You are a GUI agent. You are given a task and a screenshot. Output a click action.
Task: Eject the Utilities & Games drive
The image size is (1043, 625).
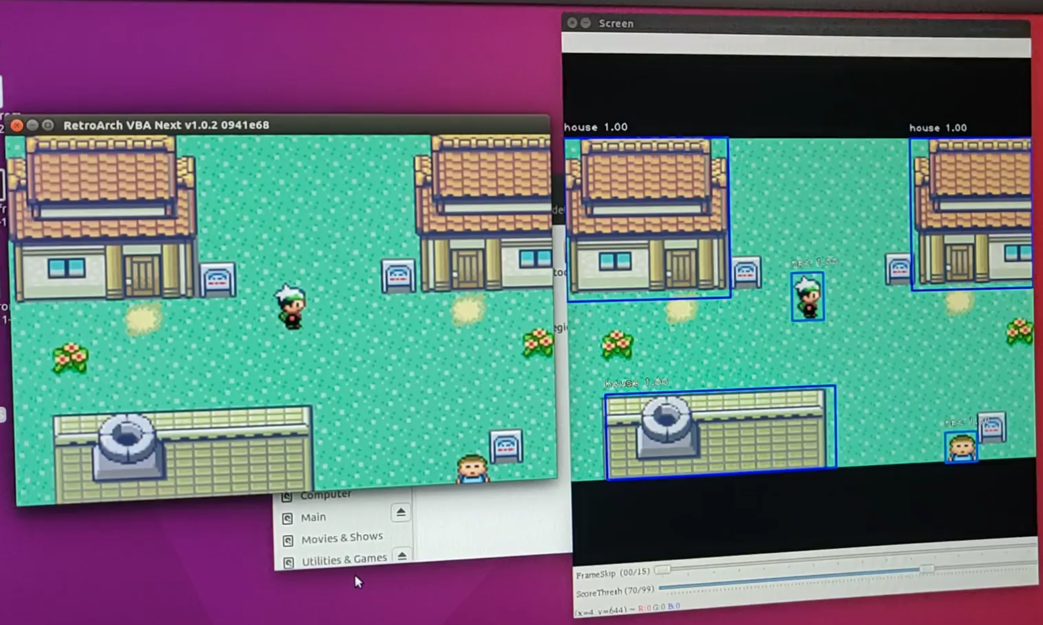(x=402, y=556)
